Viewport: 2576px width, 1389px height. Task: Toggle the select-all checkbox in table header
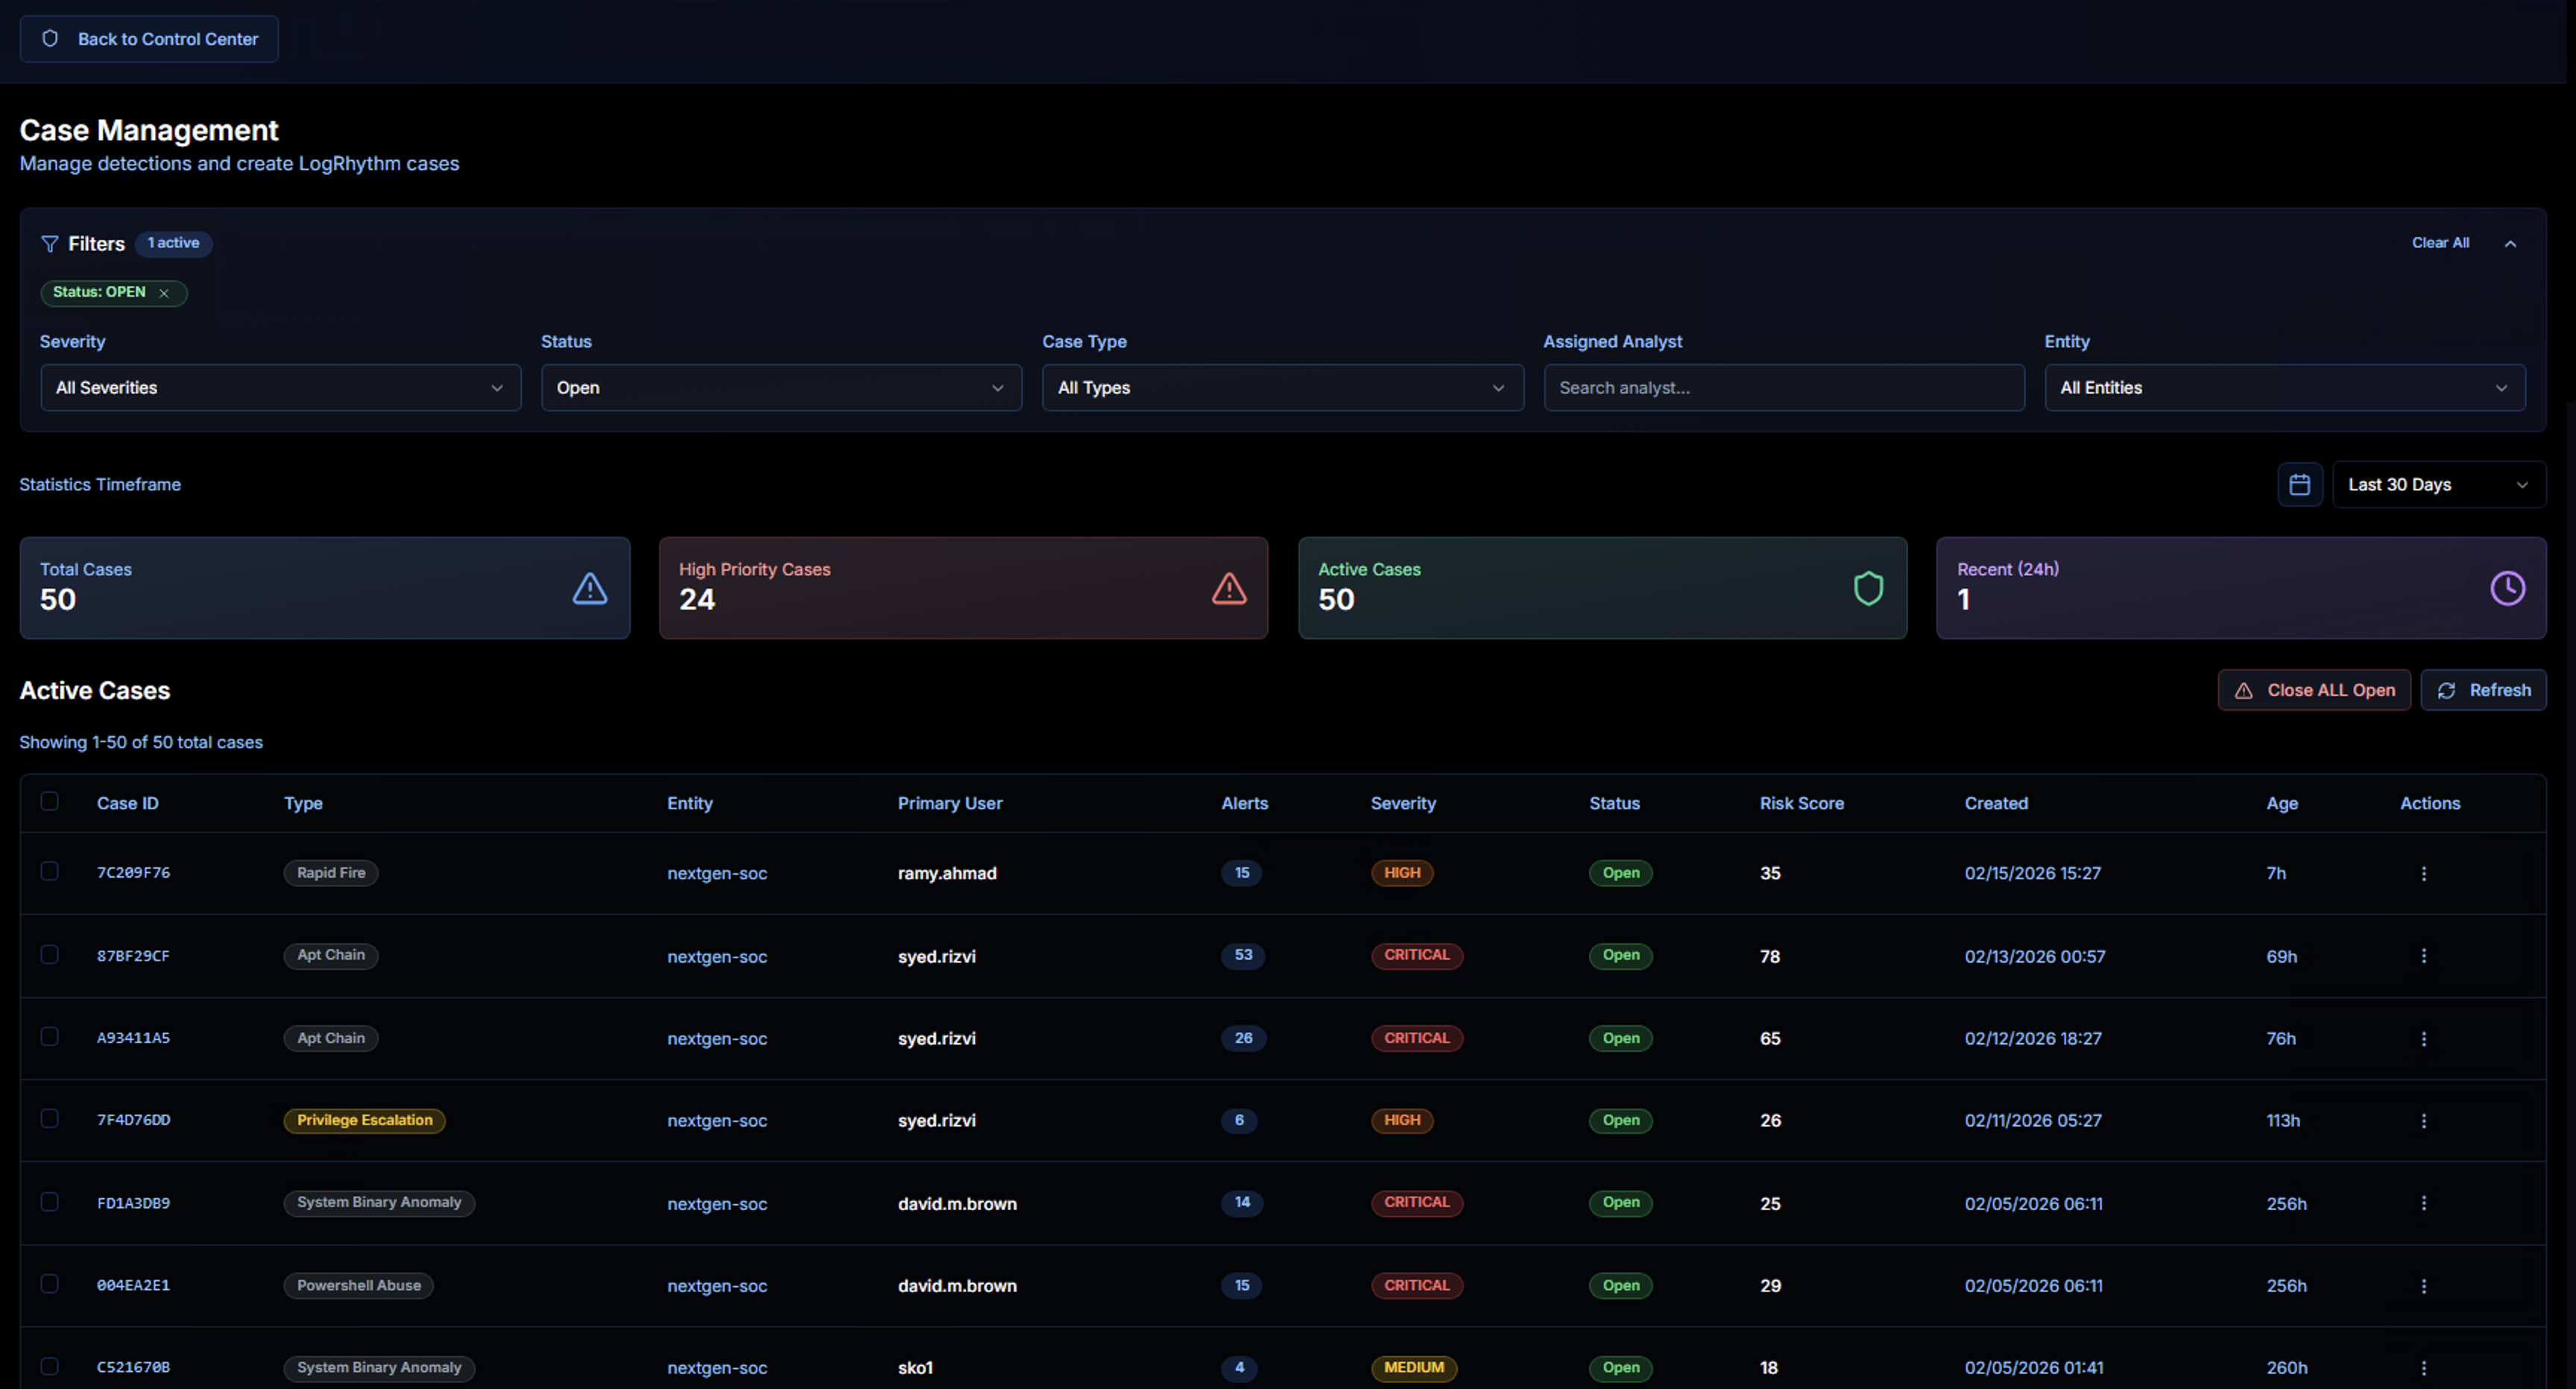49,801
